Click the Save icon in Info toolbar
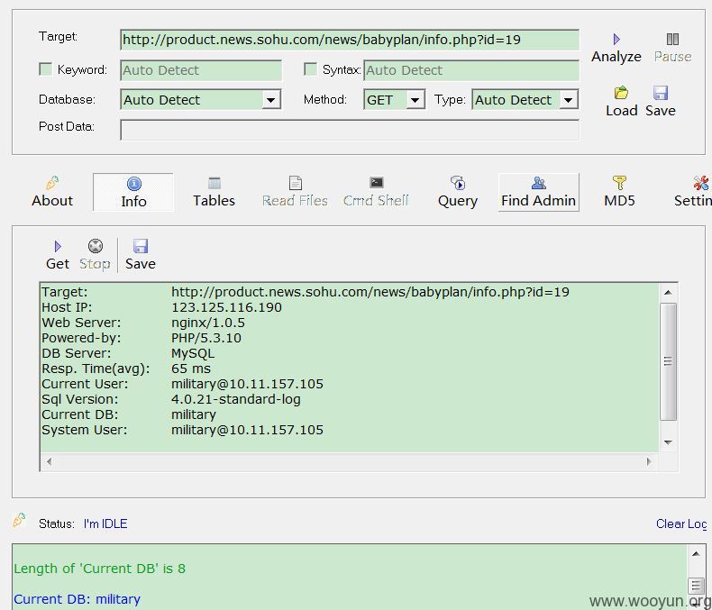This screenshot has height=610, width=712. pos(141,246)
